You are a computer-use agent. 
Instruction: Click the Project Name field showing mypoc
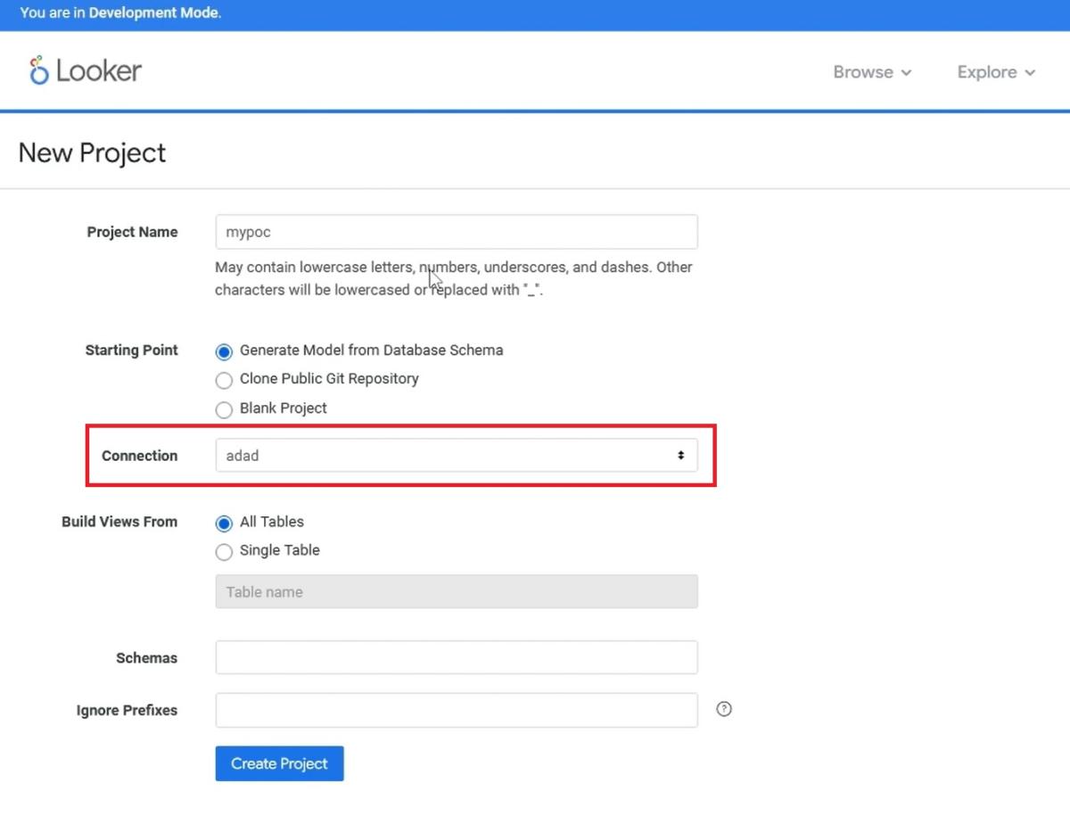point(457,232)
